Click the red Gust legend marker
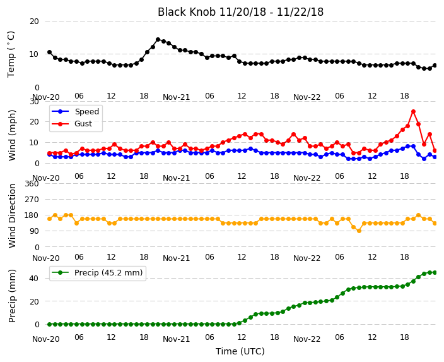 click(x=60, y=124)
